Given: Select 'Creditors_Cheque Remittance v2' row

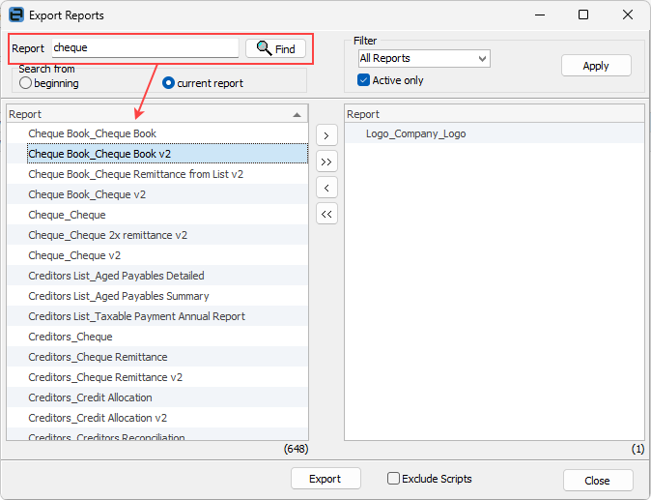Looking at the screenshot, I should [x=156, y=377].
